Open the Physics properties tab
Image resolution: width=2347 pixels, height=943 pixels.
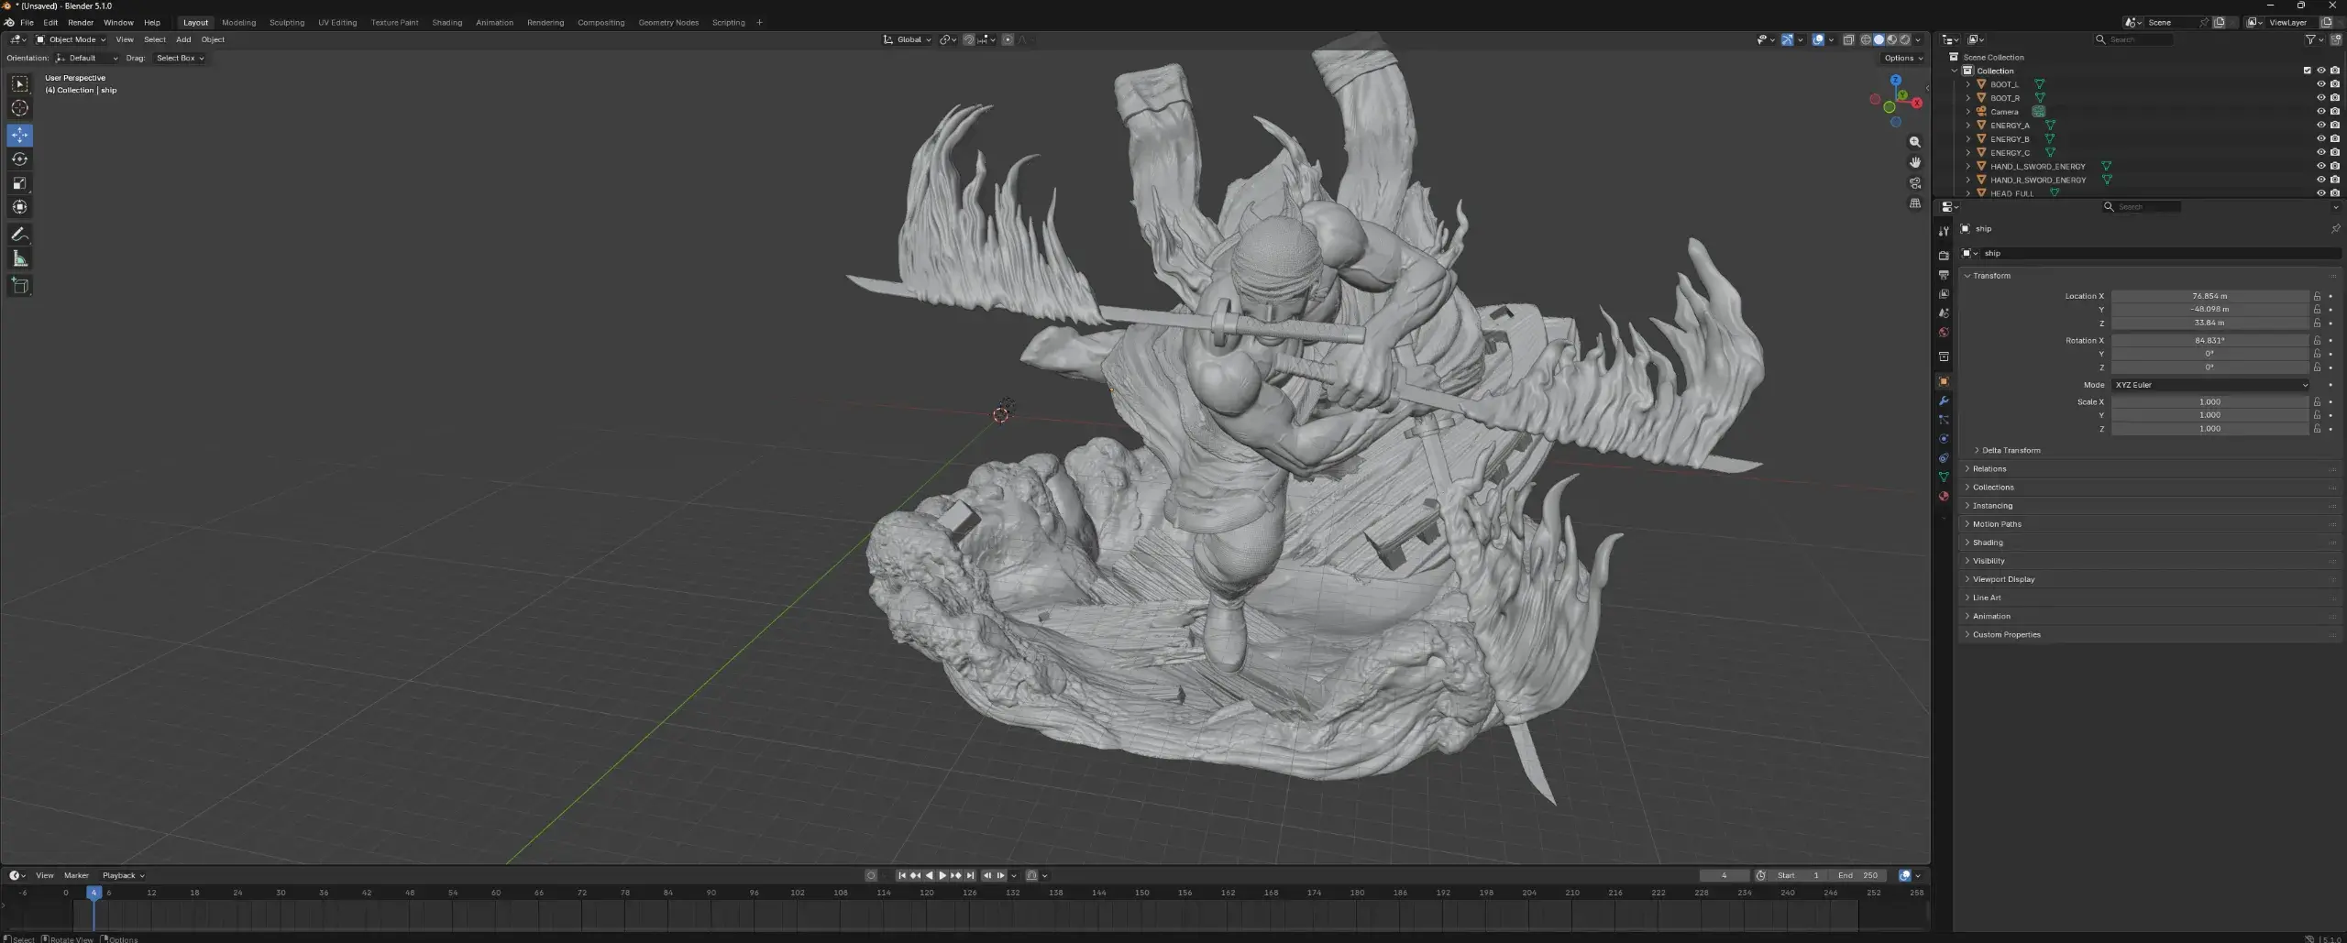pyautogui.click(x=1944, y=439)
